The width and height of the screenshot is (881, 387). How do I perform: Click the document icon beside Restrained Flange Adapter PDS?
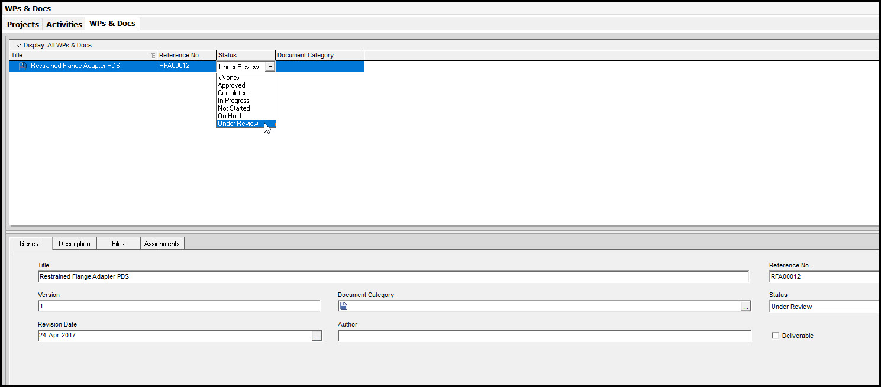coord(22,66)
